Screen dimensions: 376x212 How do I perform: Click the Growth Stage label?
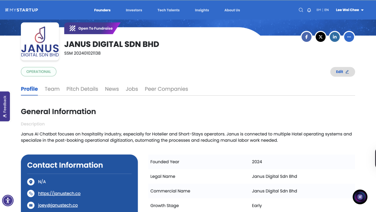(x=164, y=205)
